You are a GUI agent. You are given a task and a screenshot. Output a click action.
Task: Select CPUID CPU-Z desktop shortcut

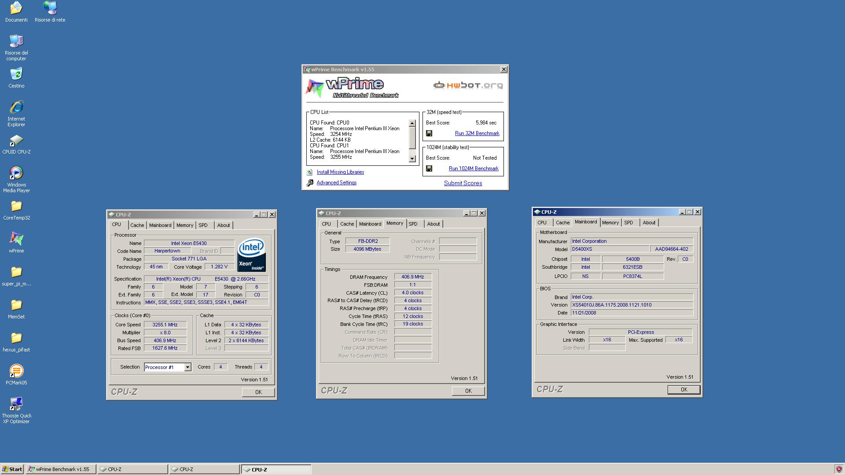click(16, 144)
